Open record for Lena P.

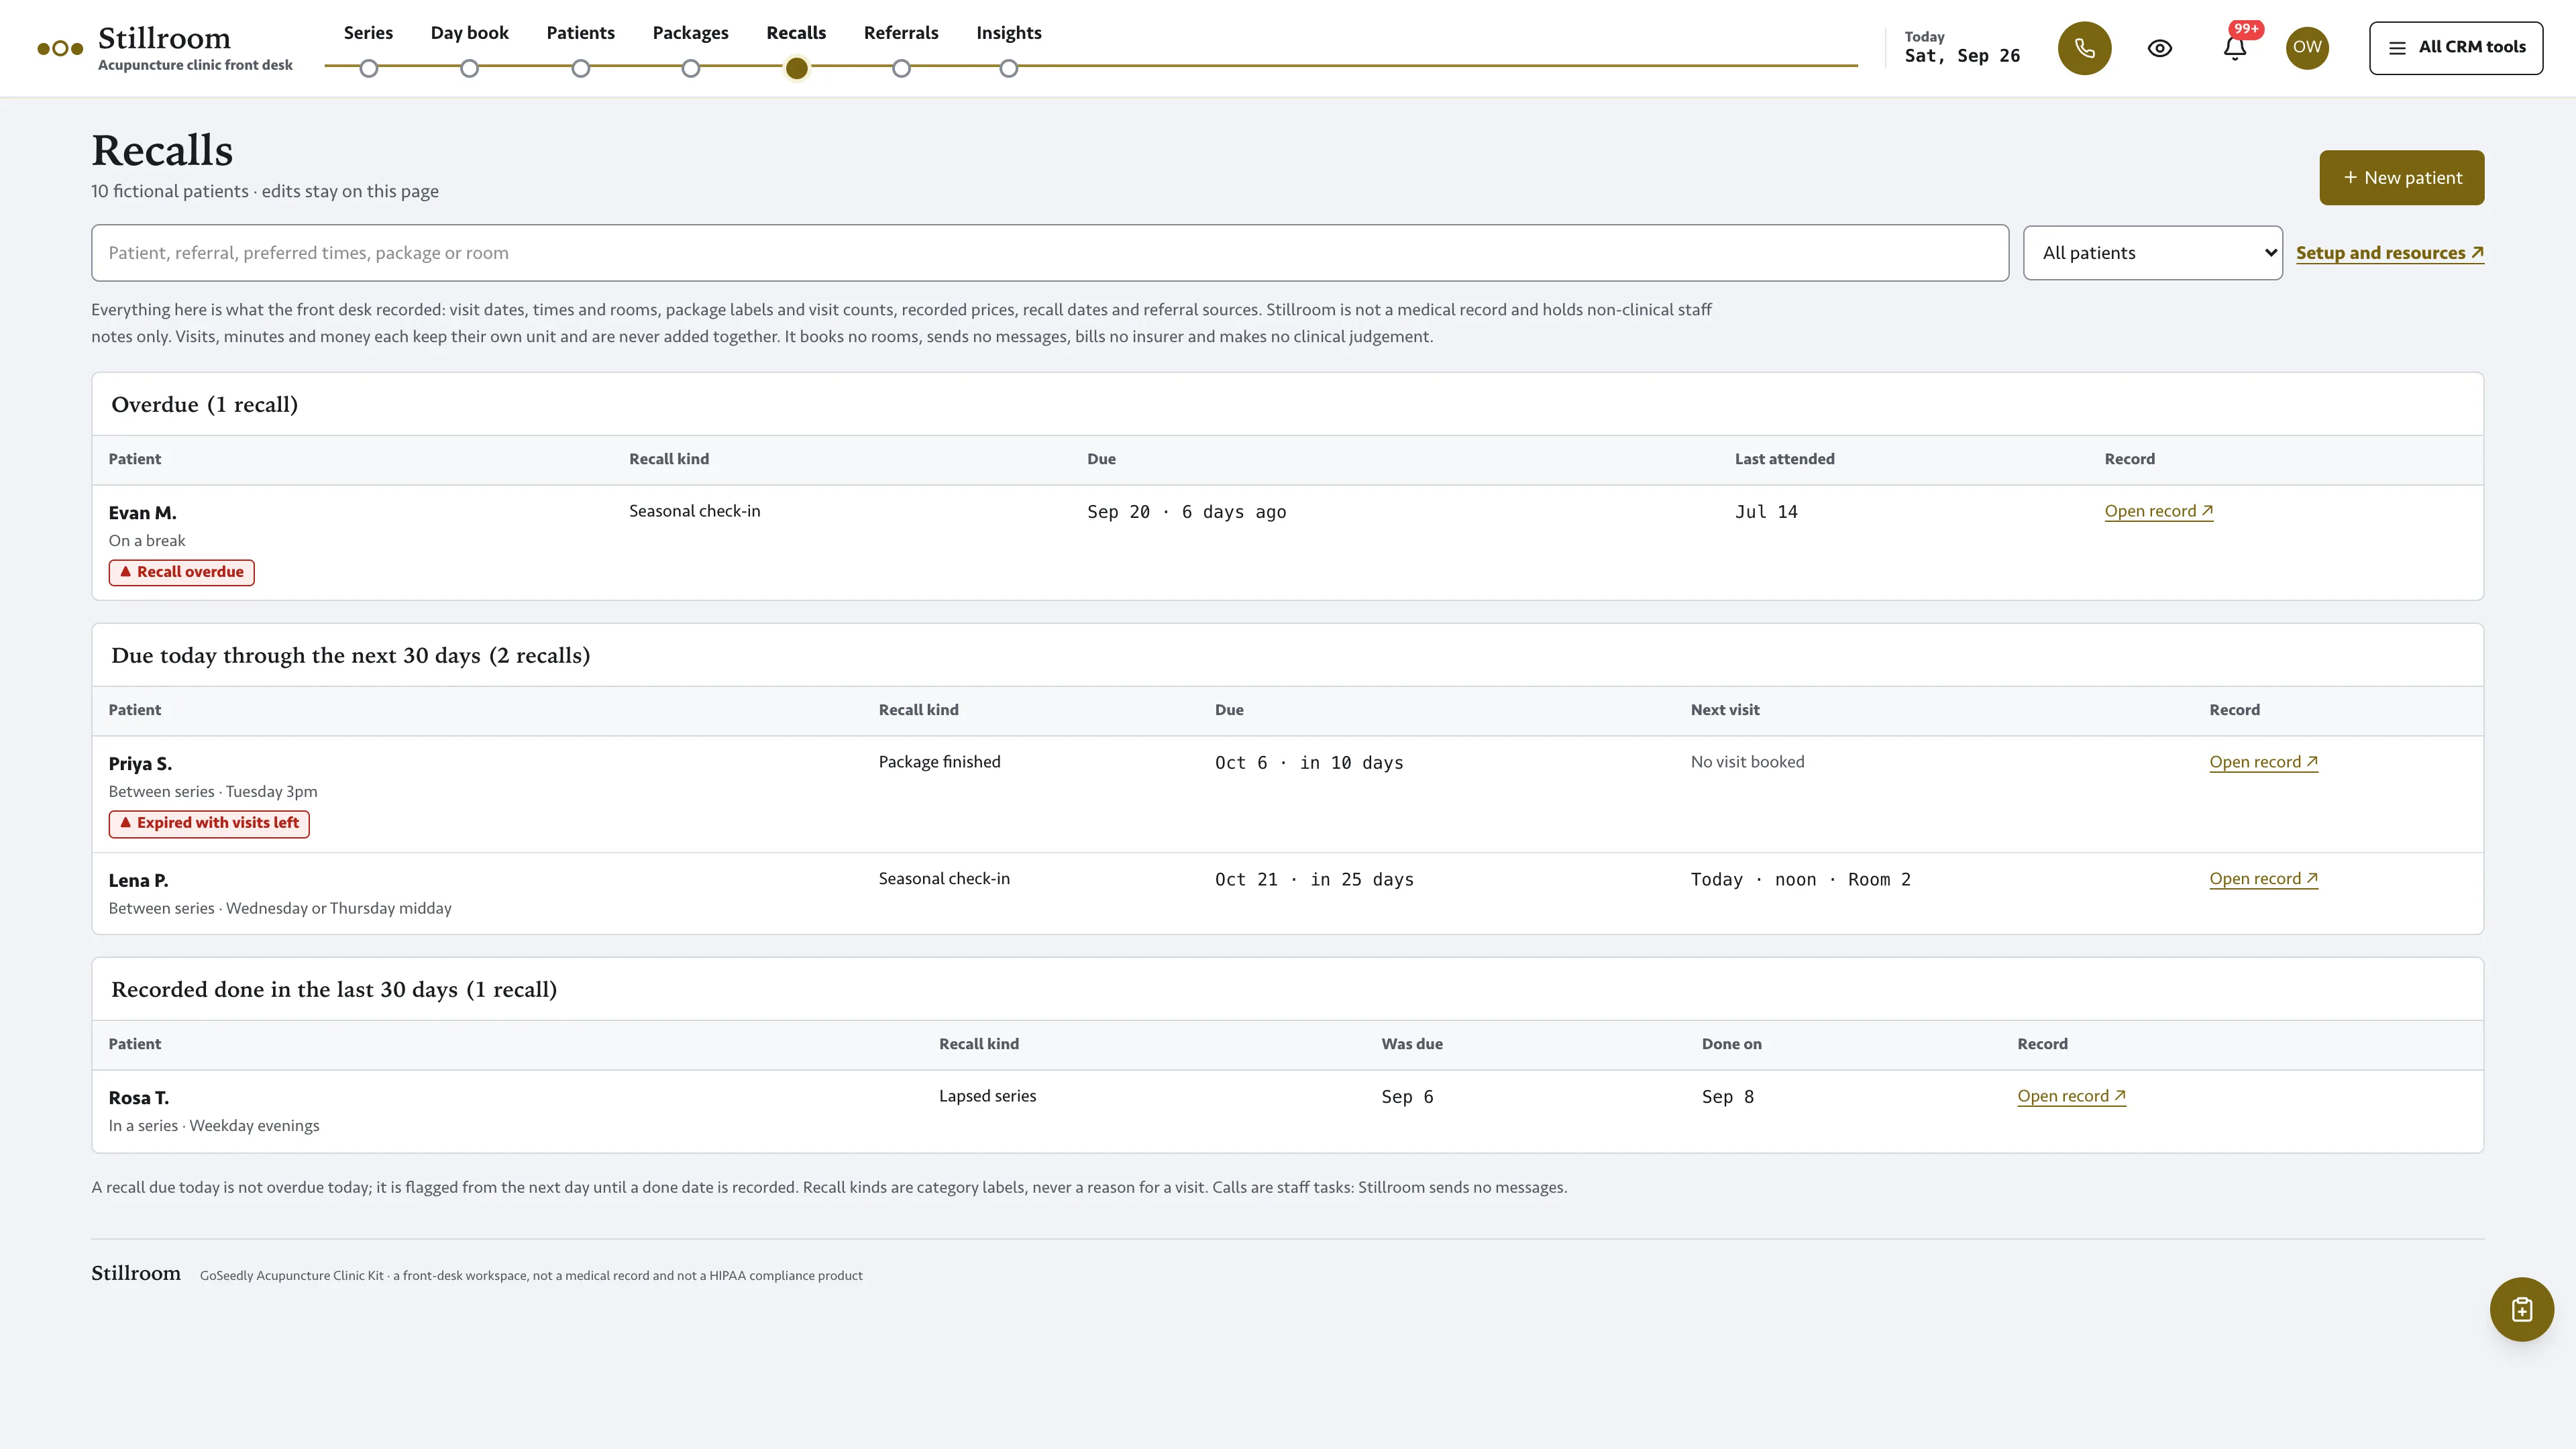point(2264,879)
